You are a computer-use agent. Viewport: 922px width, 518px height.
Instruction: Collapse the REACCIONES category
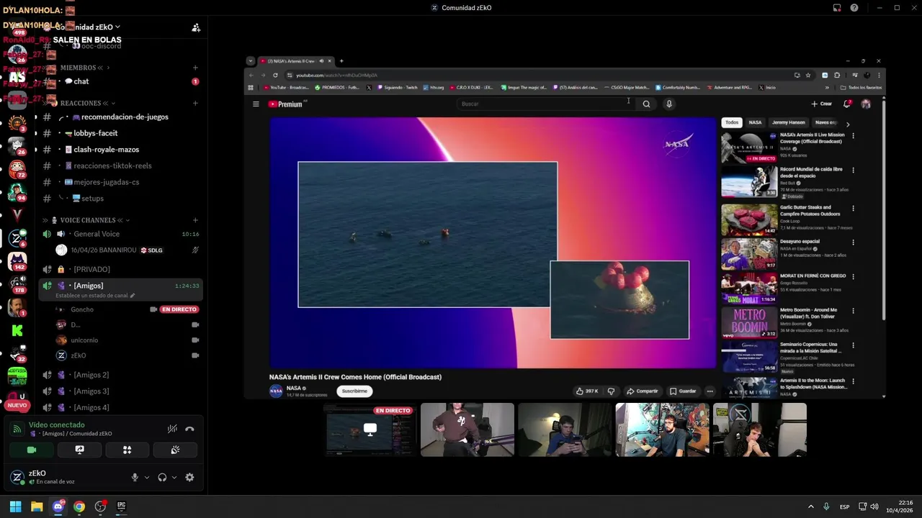pos(81,103)
